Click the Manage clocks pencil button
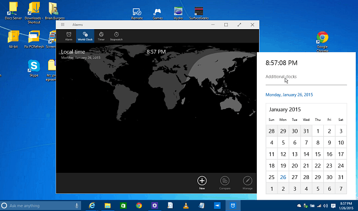This screenshot has width=358, height=211. [x=247, y=182]
